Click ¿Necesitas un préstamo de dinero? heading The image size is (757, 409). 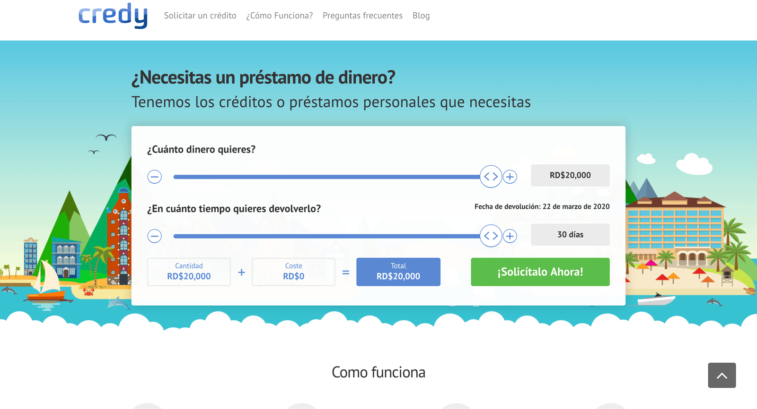[263, 77]
